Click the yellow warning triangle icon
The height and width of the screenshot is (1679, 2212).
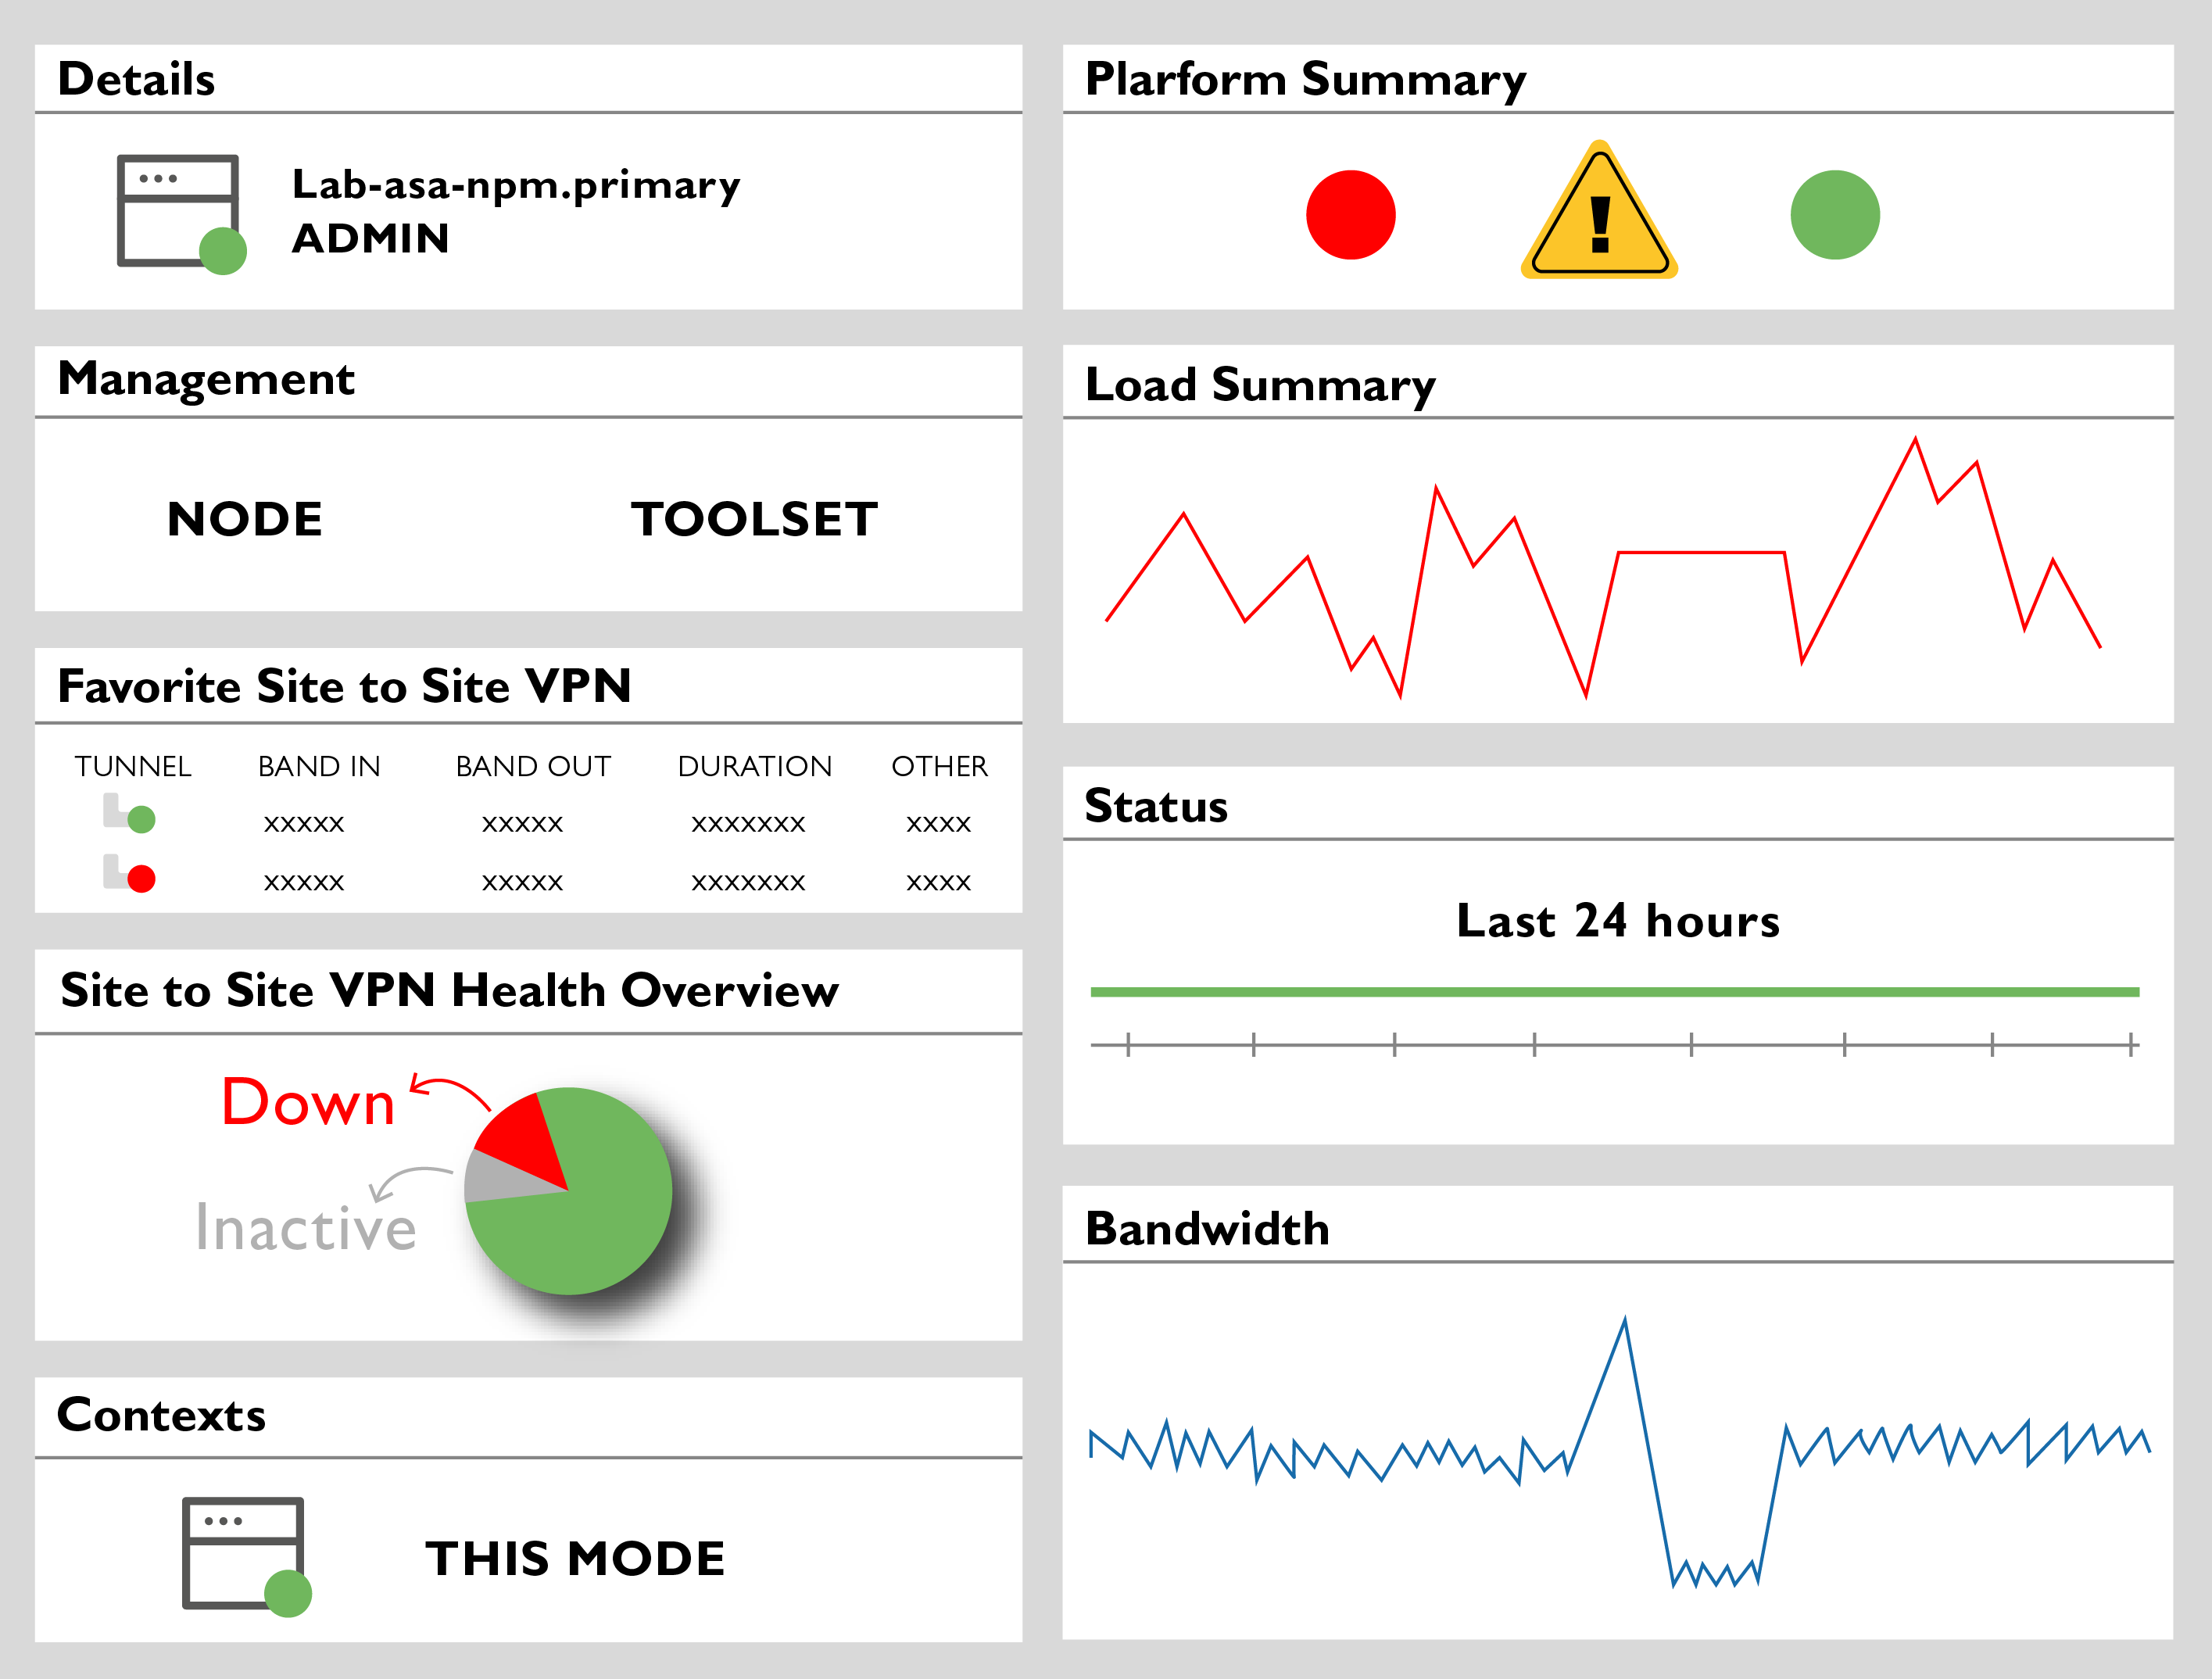(x=1599, y=210)
